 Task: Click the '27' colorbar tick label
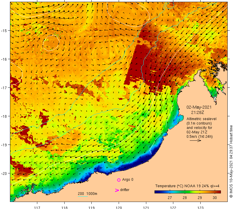coord(170,198)
